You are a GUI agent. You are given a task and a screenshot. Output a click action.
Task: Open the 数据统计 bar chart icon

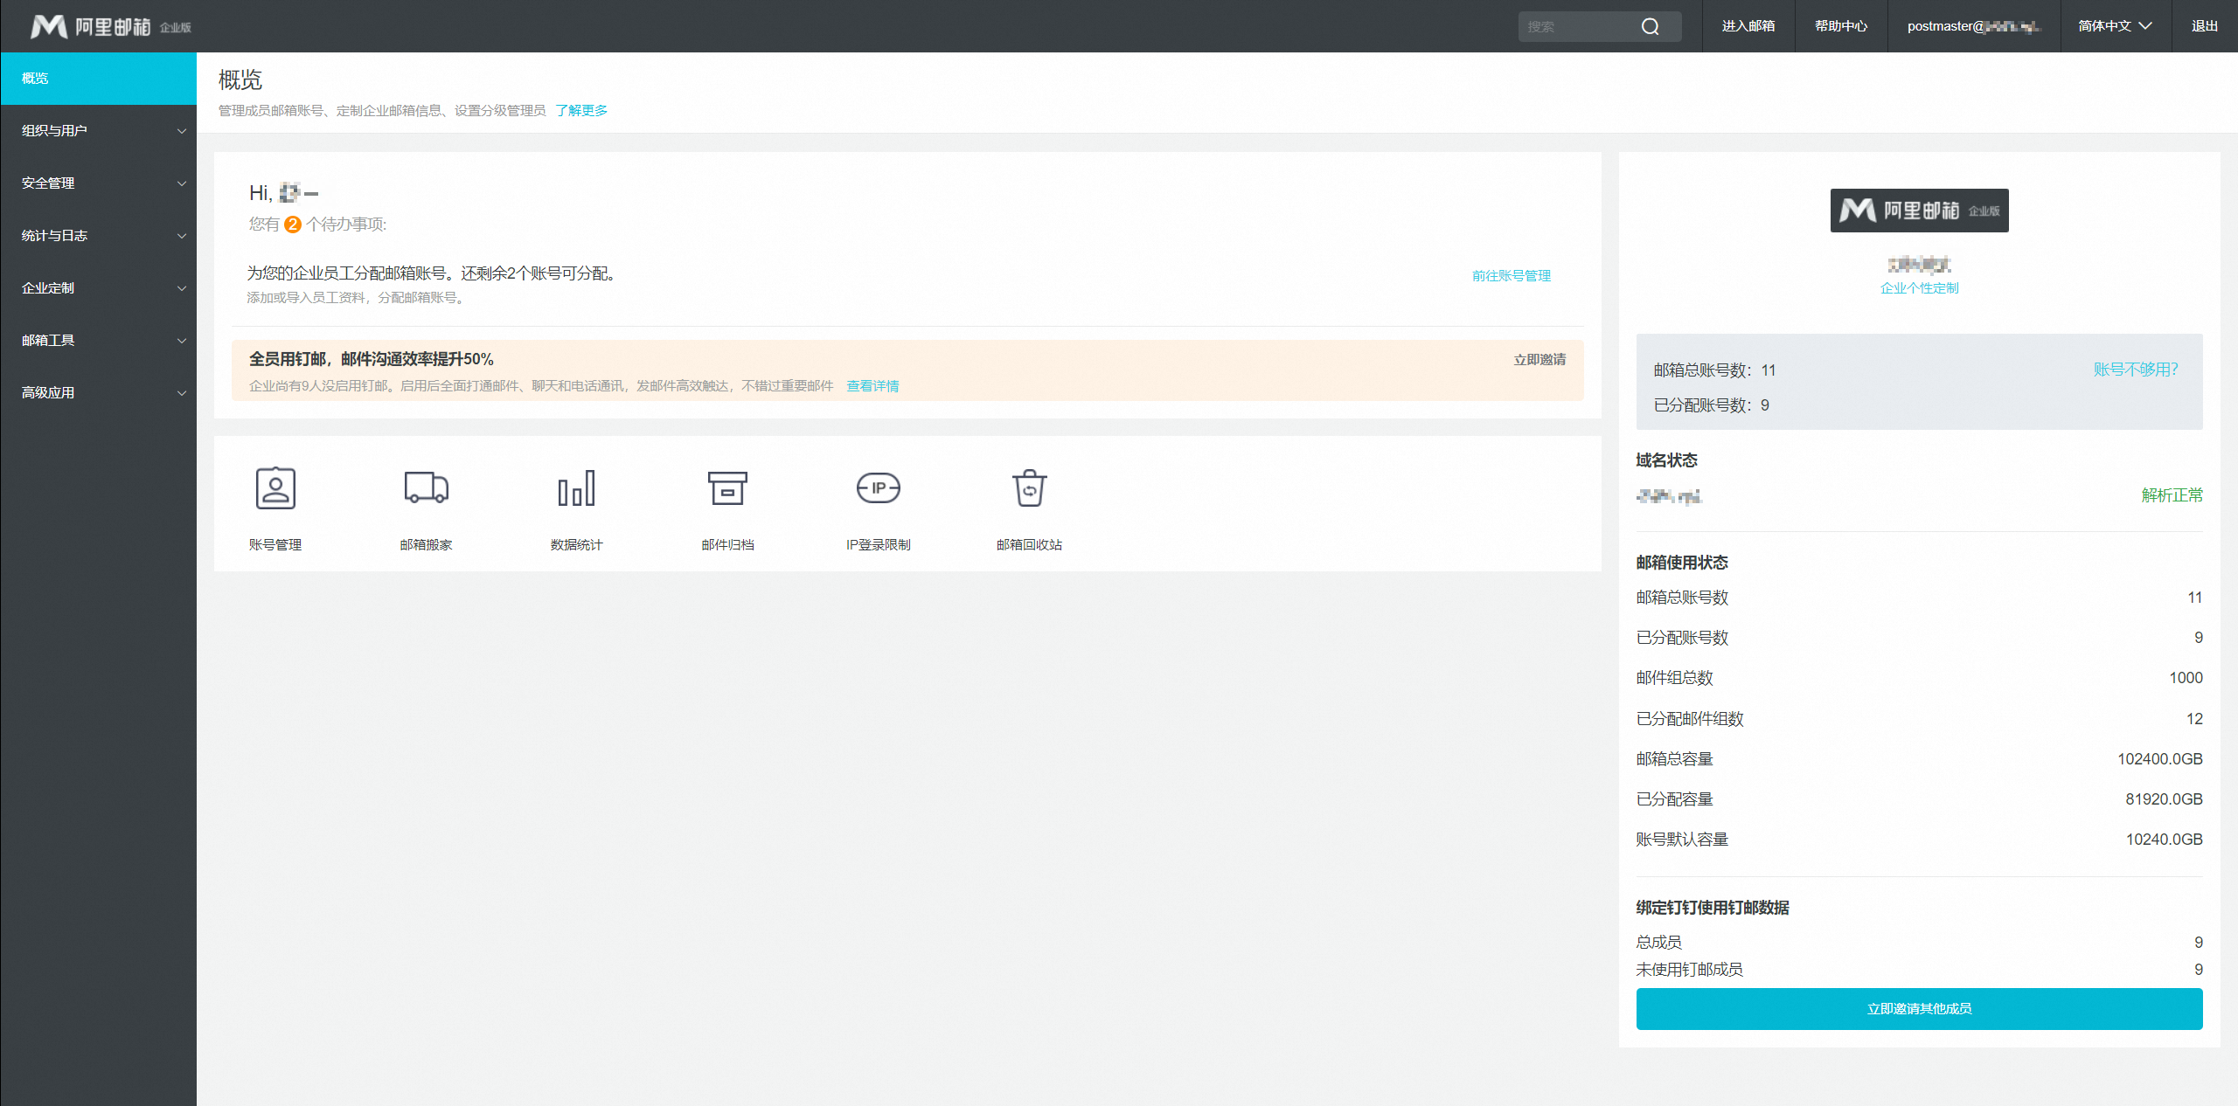click(576, 488)
